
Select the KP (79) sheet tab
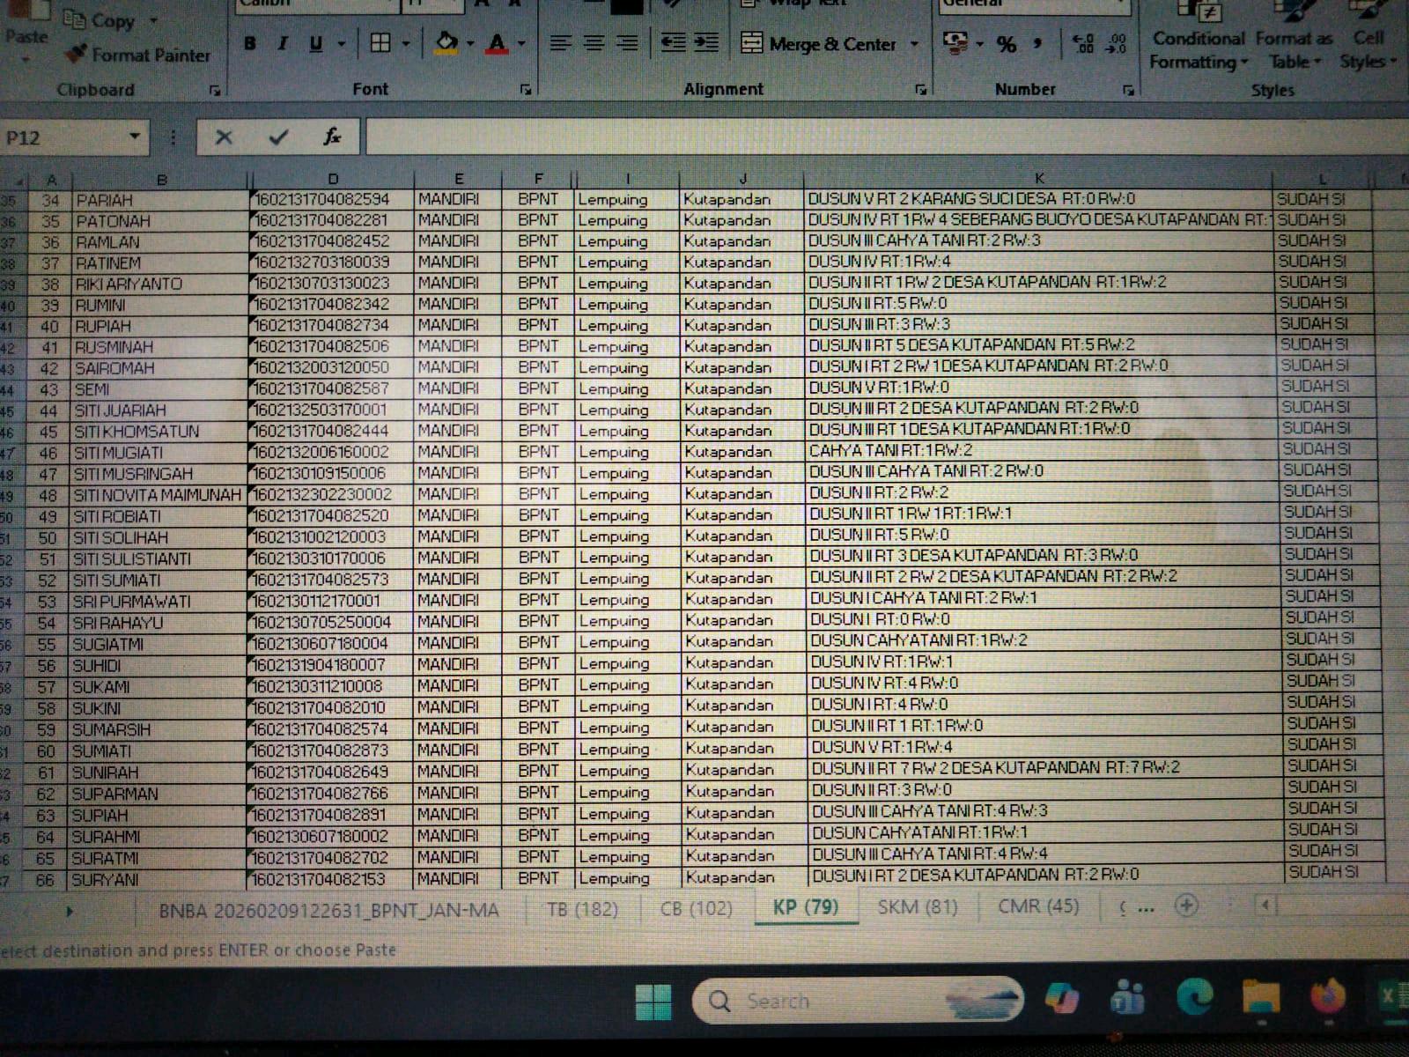[806, 906]
